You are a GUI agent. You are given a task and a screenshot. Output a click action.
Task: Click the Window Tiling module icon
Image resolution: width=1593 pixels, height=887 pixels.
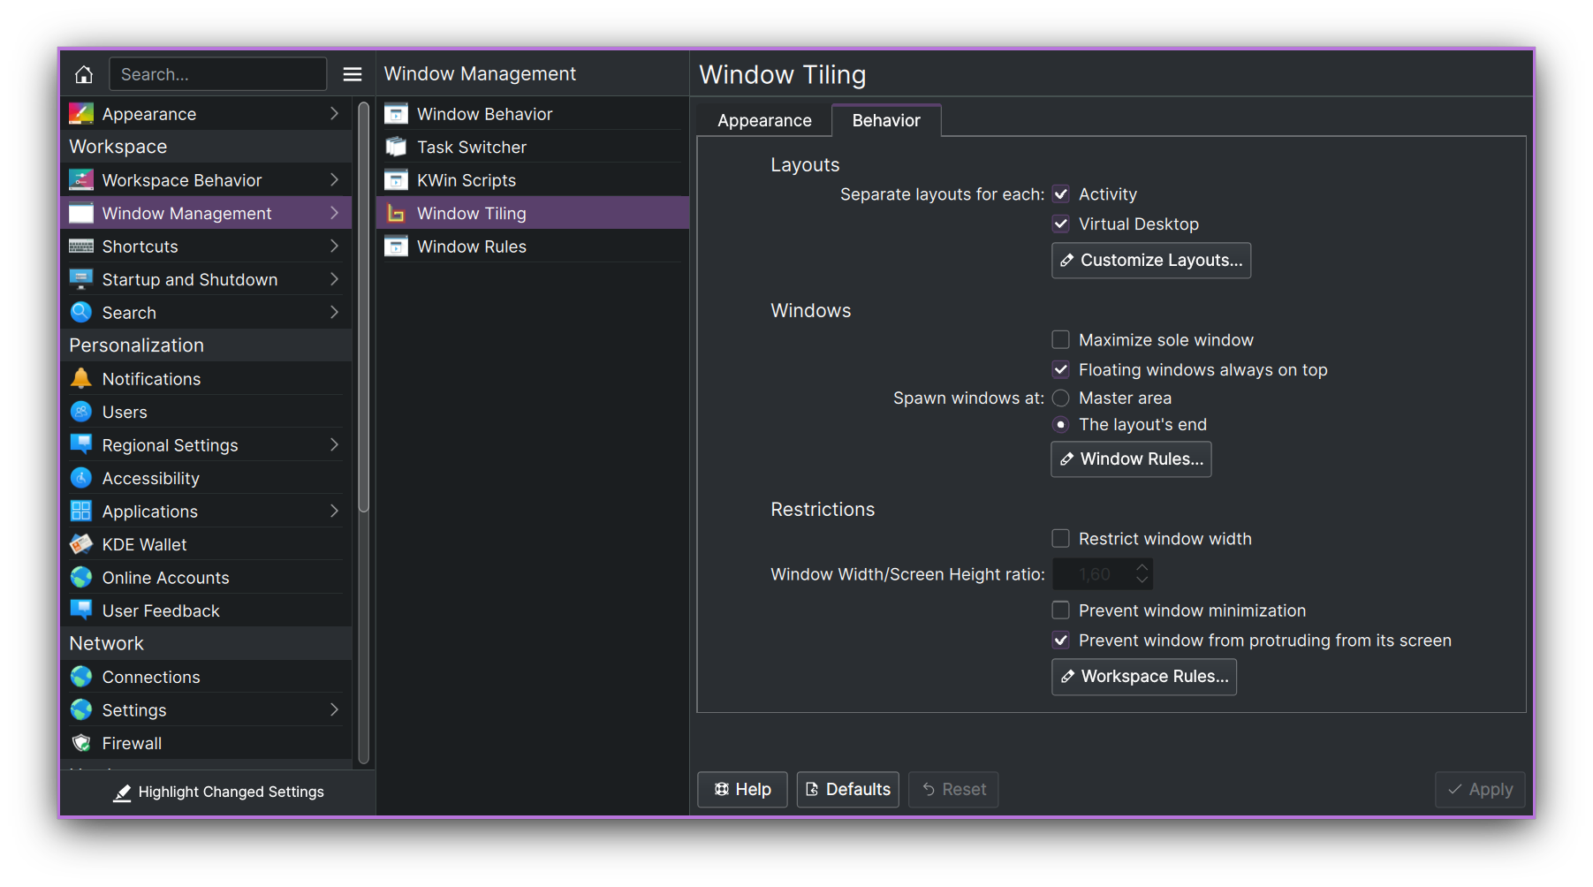397,213
